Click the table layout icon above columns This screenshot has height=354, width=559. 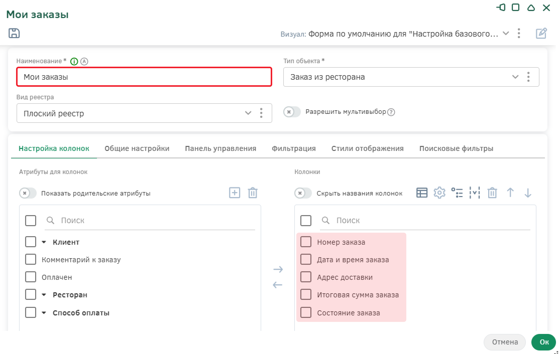[x=422, y=193]
